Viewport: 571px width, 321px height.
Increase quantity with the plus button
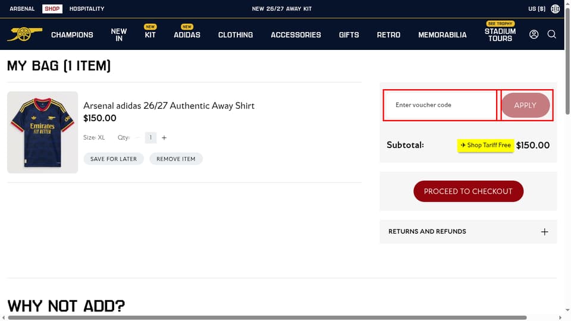[164, 137]
